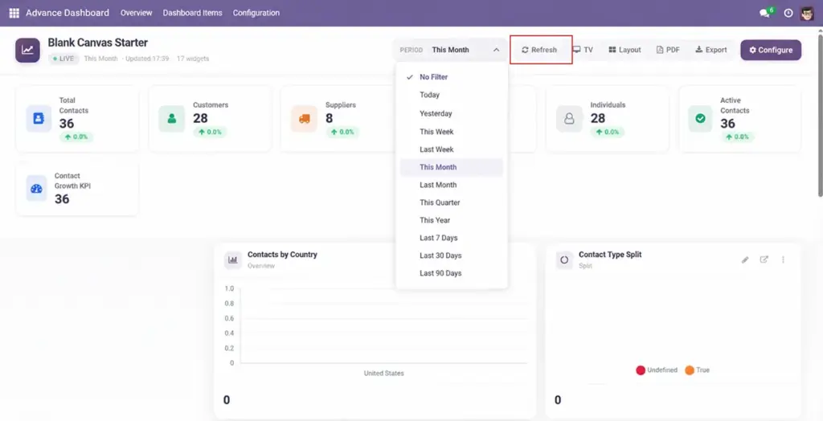Export the dashboard data
This screenshot has width=823, height=421.
(710, 50)
